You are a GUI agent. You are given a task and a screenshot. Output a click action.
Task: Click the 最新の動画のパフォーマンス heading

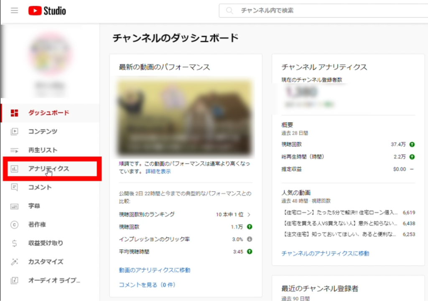[164, 67]
